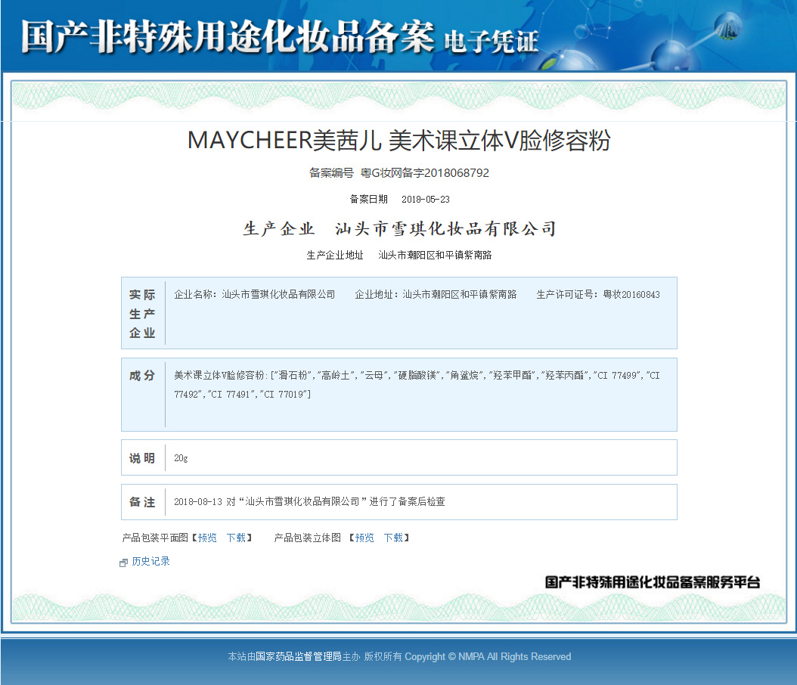Click the 备注 section label
This screenshot has width=797, height=685.
pyautogui.click(x=142, y=502)
